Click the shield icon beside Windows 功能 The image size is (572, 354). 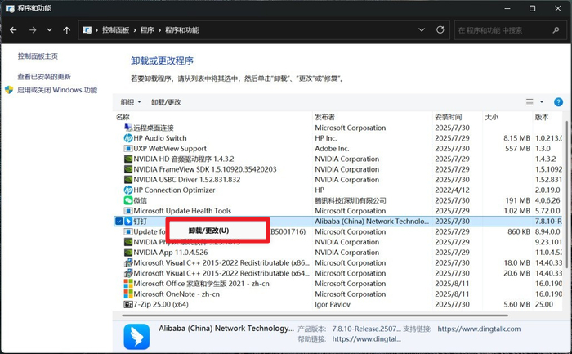click(9, 90)
